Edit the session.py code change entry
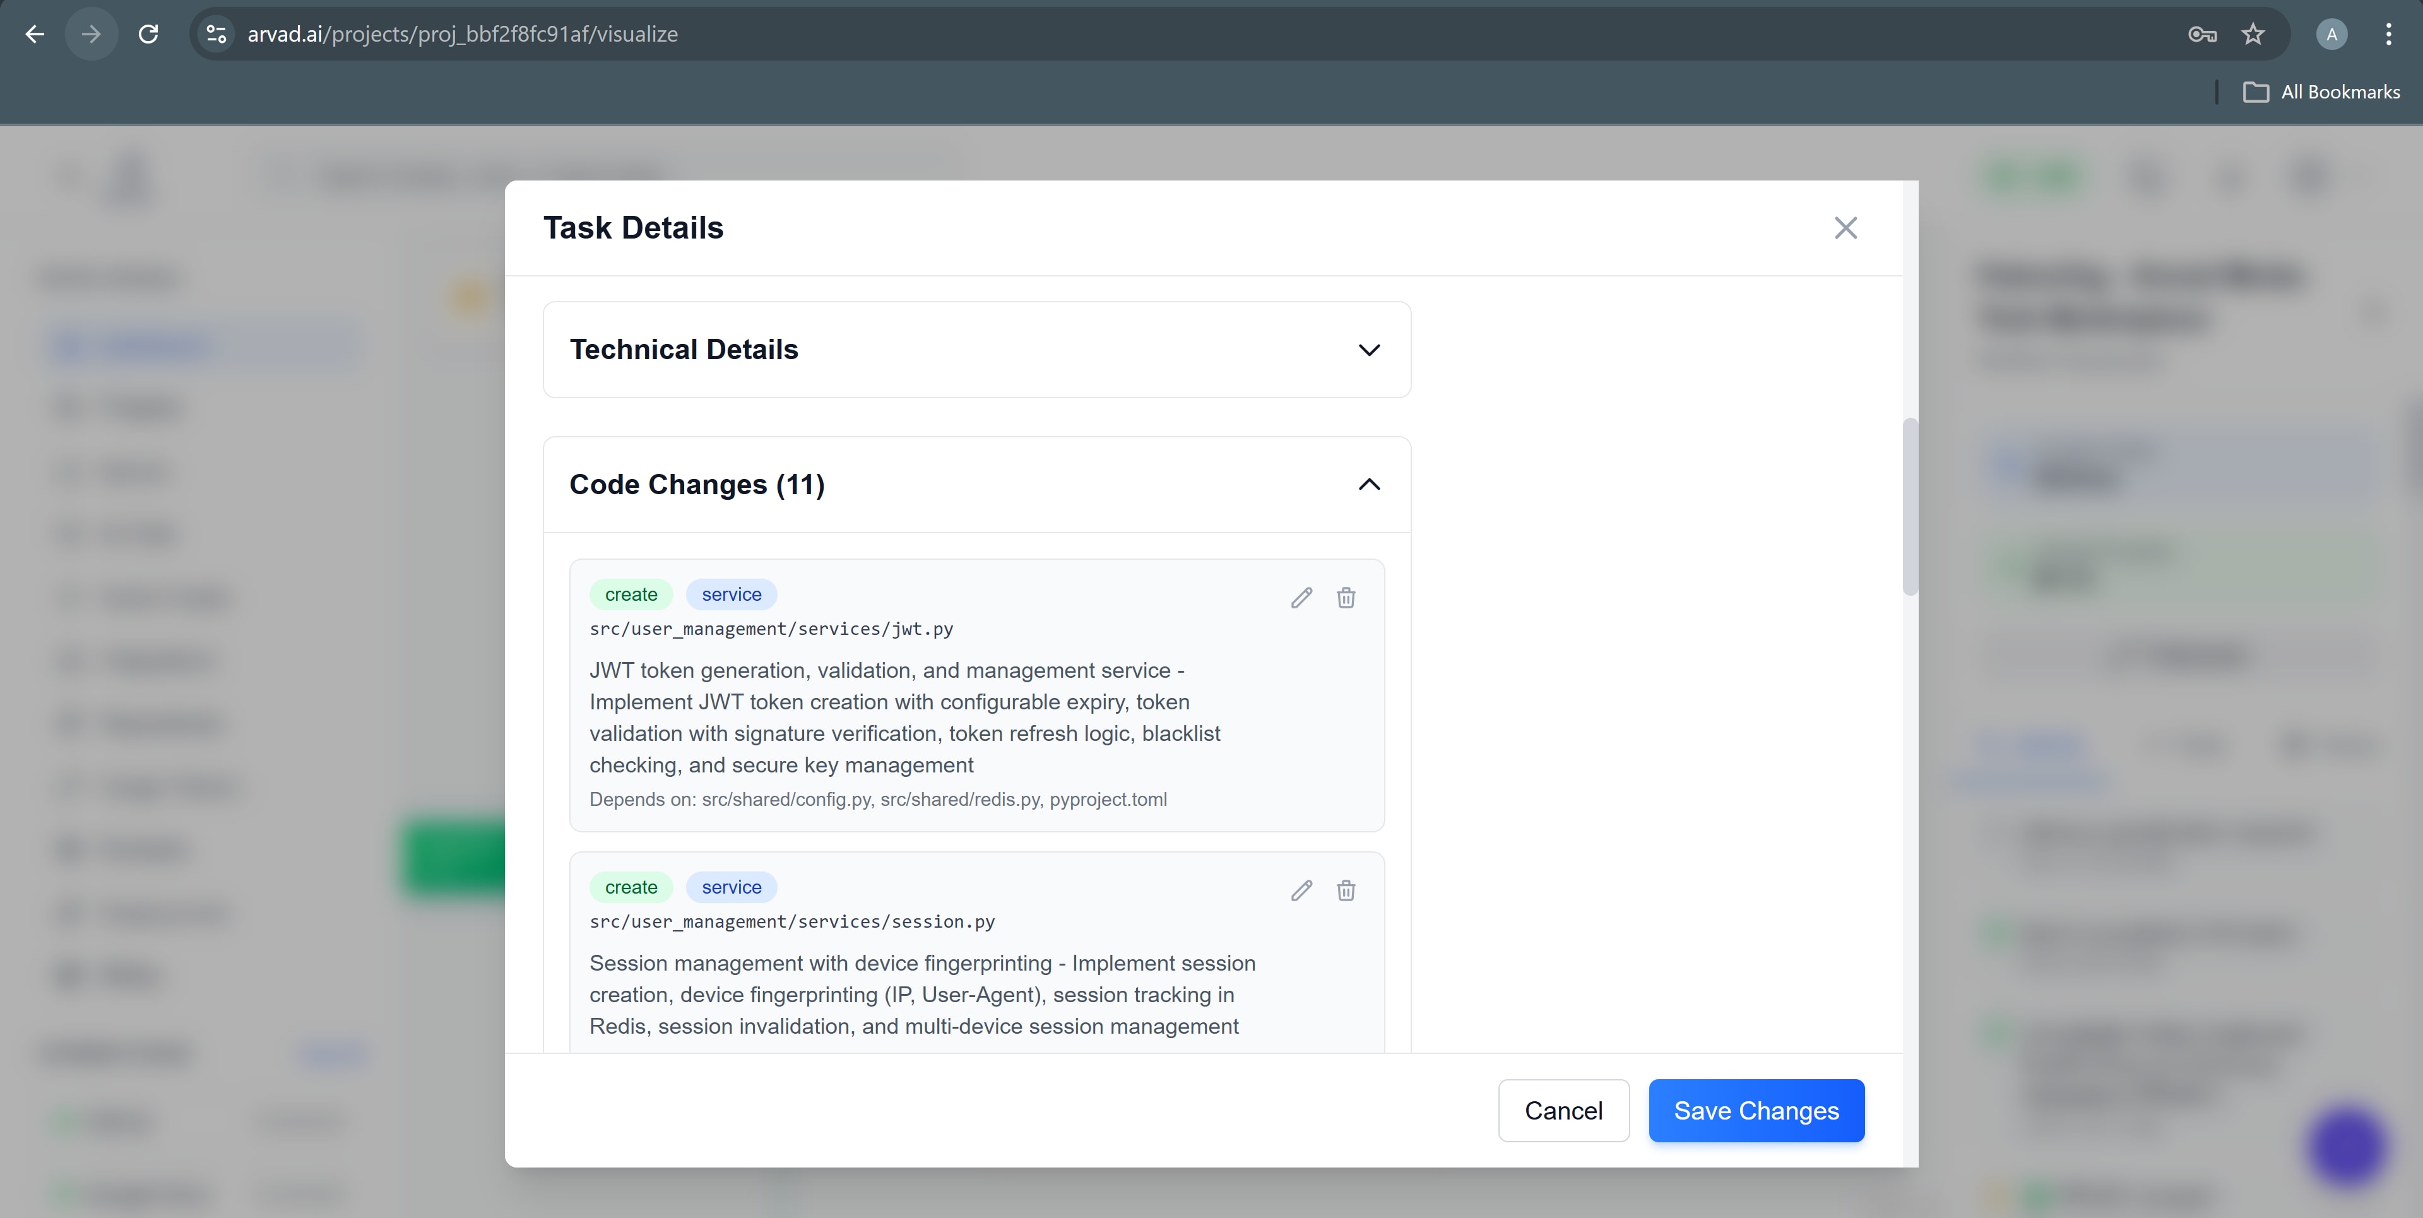Image resolution: width=2423 pixels, height=1218 pixels. (x=1301, y=890)
